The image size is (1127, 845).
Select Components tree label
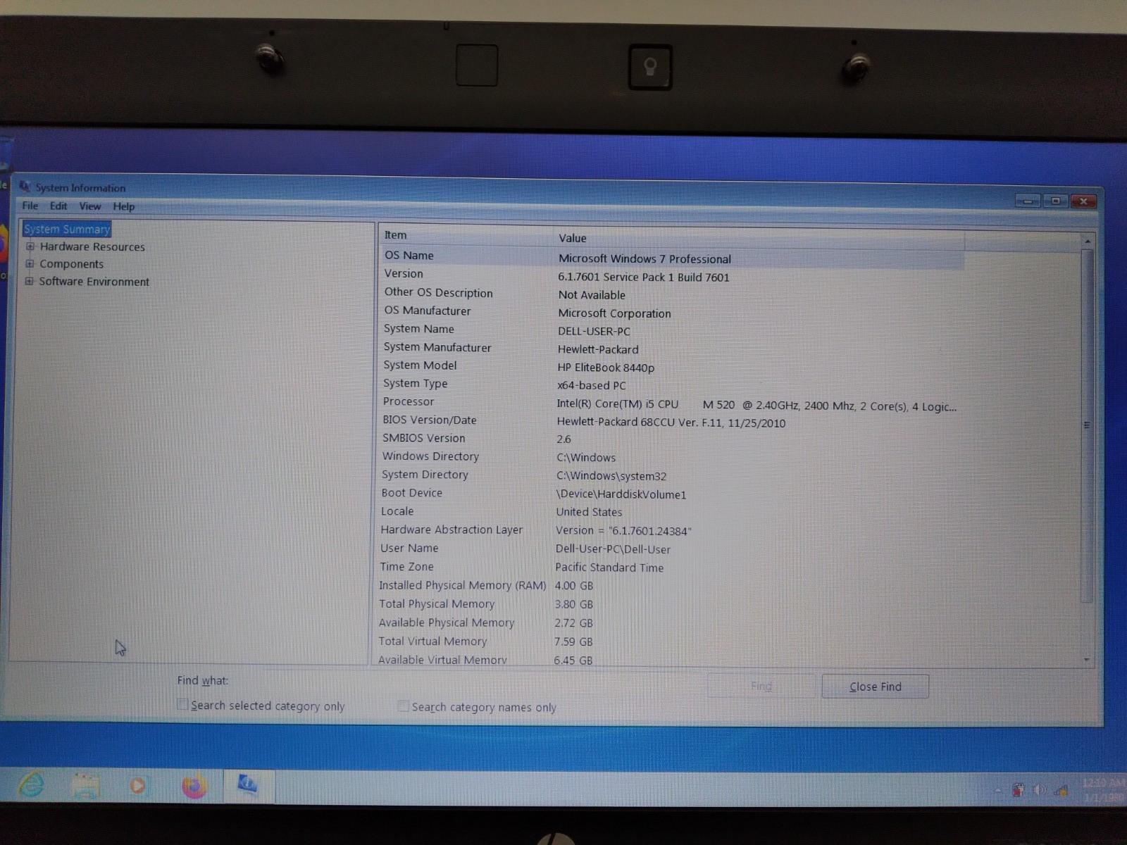point(71,264)
